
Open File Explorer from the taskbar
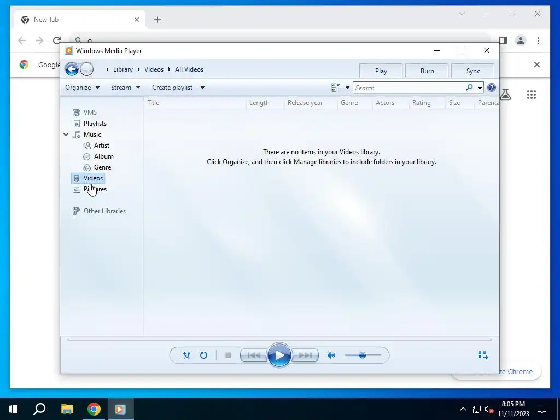tap(67, 409)
